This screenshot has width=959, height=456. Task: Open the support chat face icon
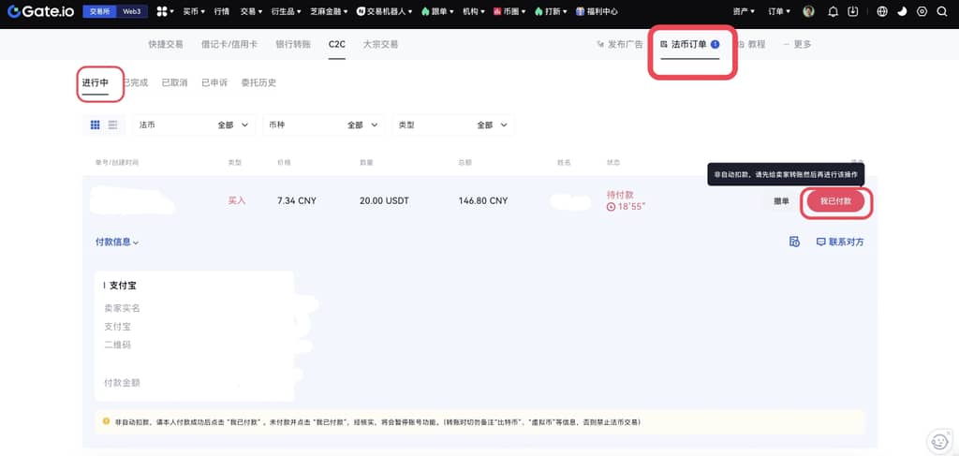pyautogui.click(x=937, y=439)
